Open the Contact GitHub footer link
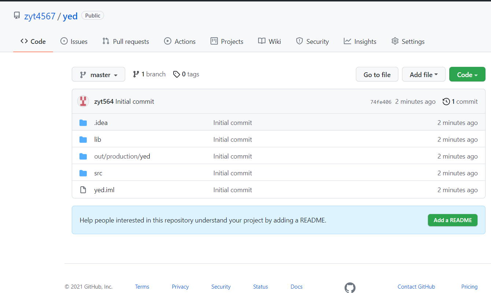This screenshot has height=293, width=491. (416, 287)
